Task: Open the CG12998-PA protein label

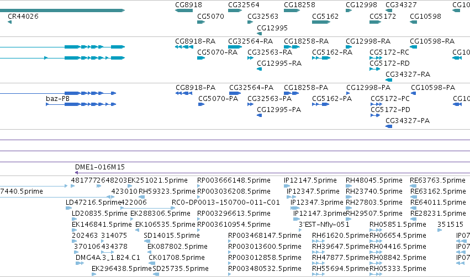Action: click(368, 88)
